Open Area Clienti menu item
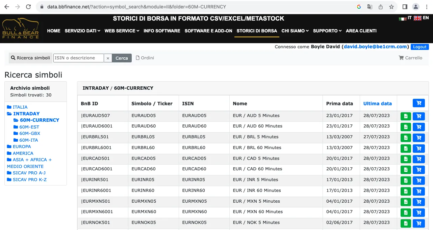 click(361, 31)
